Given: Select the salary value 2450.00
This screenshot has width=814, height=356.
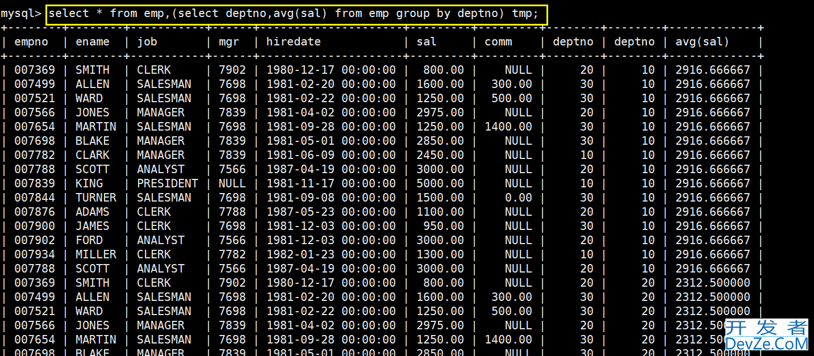Looking at the screenshot, I should 440,155.
